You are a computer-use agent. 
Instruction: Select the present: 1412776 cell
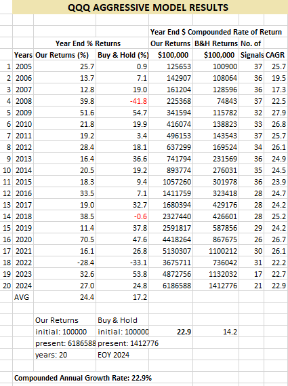pos(128,344)
